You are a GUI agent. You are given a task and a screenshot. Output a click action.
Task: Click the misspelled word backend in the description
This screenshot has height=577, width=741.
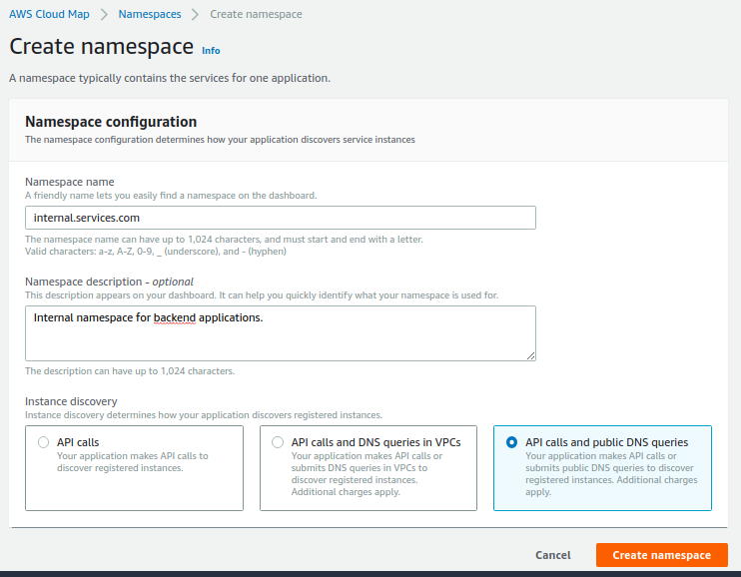[x=175, y=317]
